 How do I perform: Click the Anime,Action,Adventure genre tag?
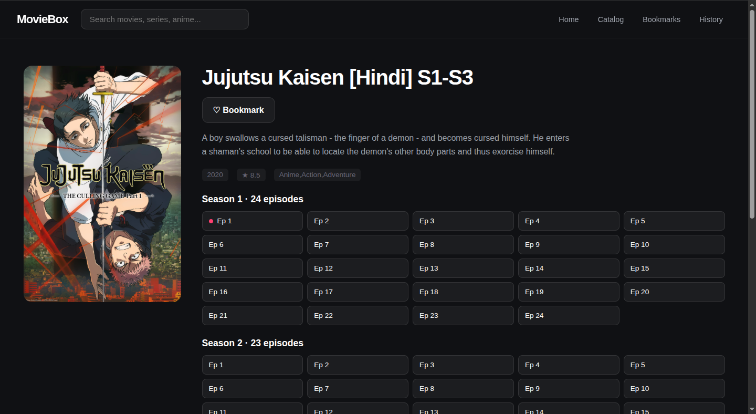click(317, 175)
